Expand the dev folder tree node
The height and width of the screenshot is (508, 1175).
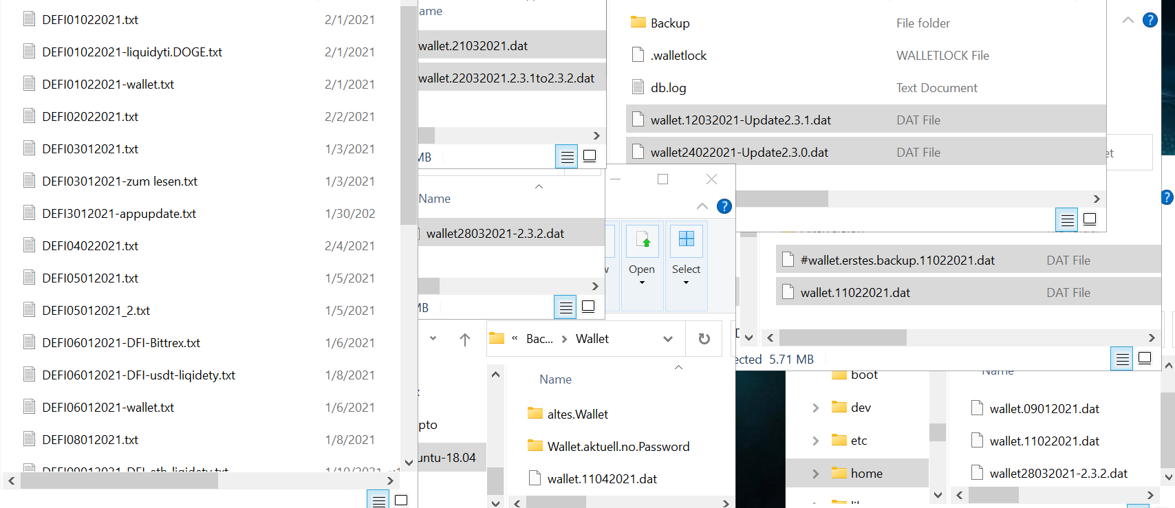816,408
